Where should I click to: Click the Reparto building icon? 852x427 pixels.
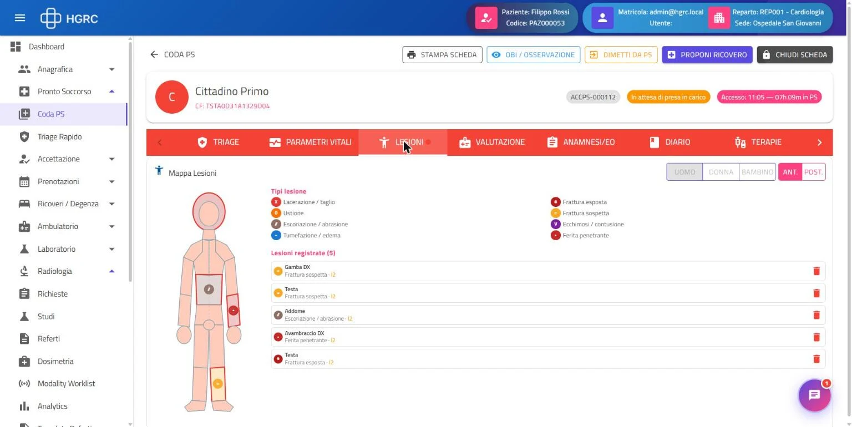click(x=719, y=18)
